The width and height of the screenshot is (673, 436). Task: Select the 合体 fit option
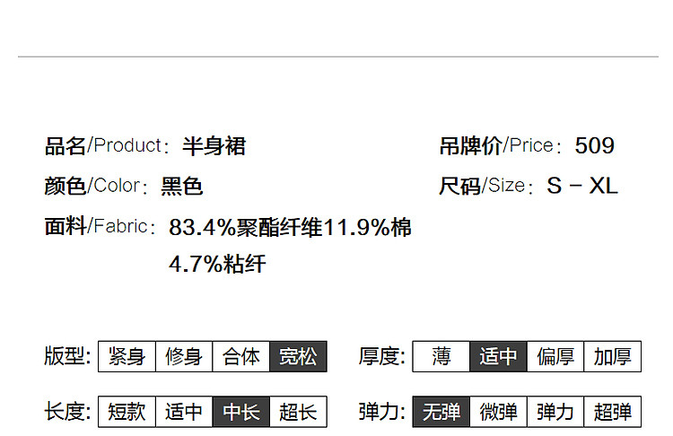[x=240, y=356]
